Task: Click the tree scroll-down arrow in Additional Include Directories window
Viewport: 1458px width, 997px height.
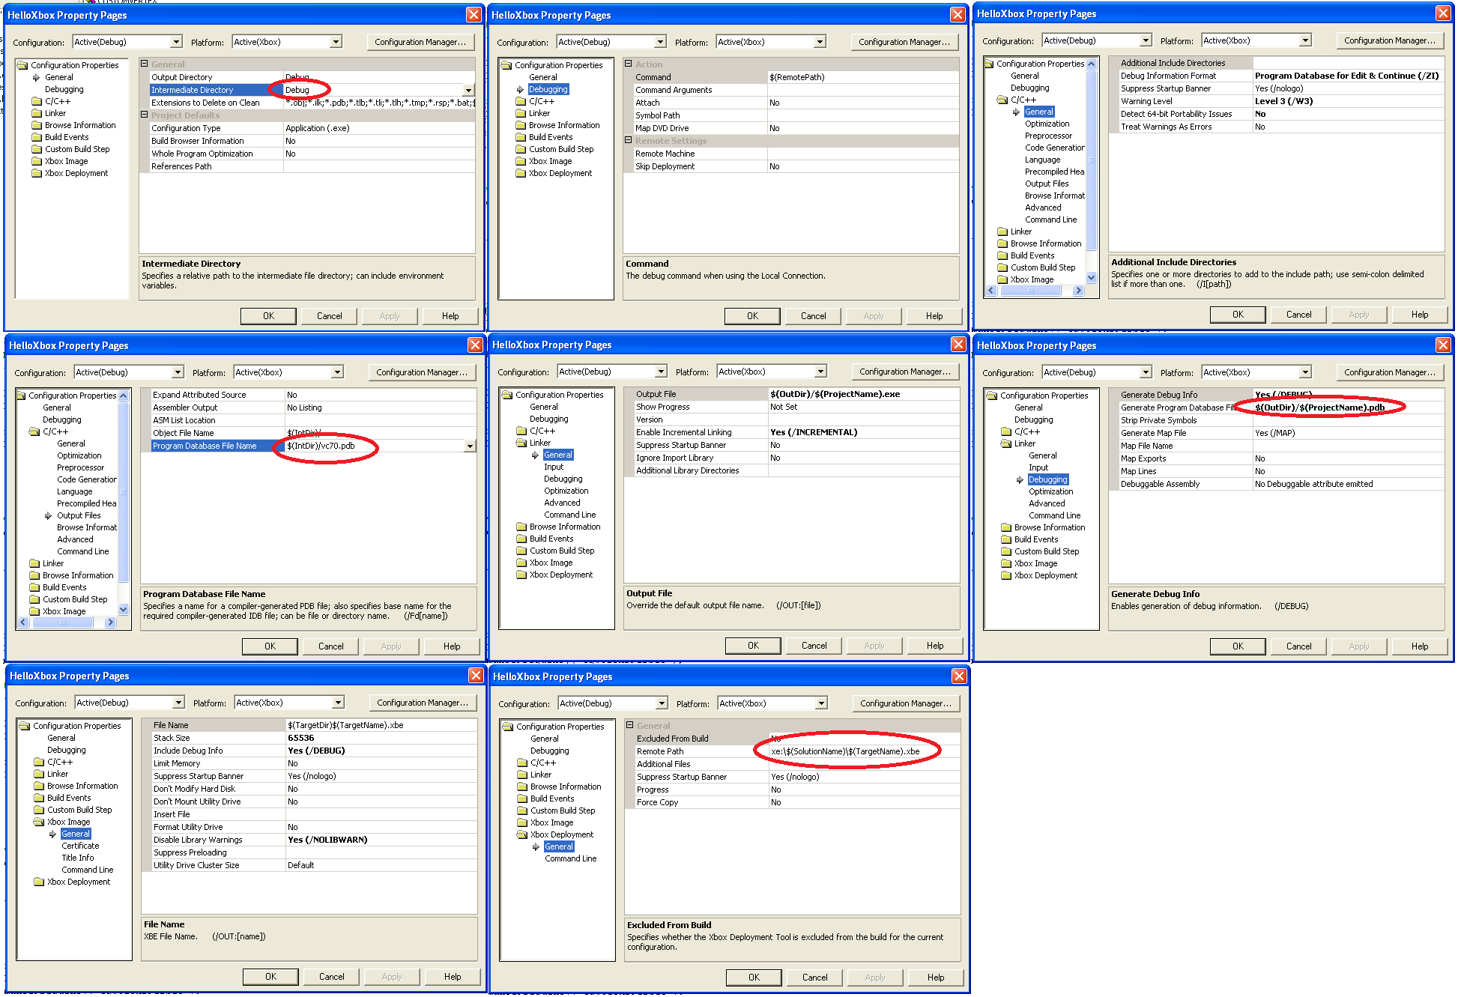Action: click(x=1091, y=277)
